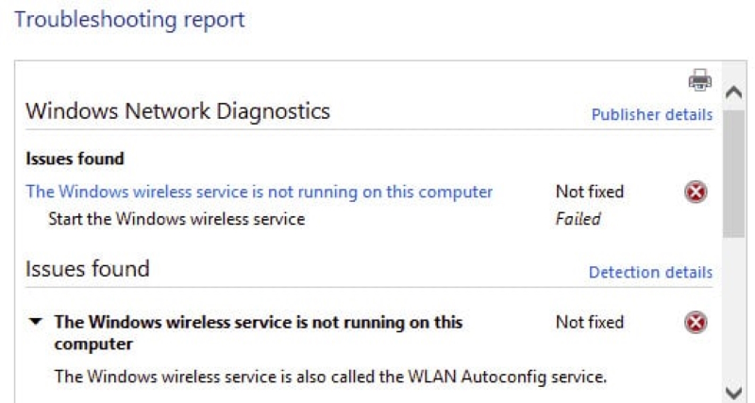Click the bold issue title about the wireless service

coord(258,333)
